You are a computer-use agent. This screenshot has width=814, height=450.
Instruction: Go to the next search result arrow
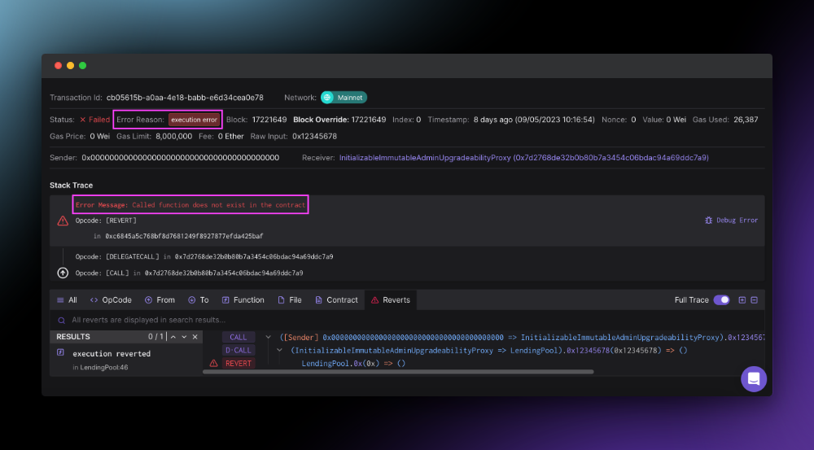pos(184,337)
